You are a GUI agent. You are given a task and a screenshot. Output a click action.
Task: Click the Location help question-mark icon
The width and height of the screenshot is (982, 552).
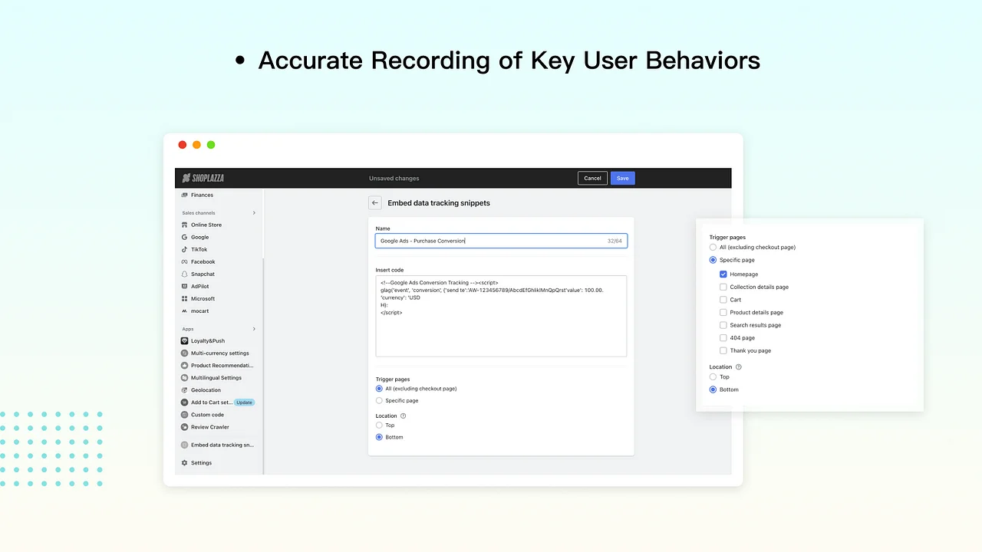pos(404,416)
